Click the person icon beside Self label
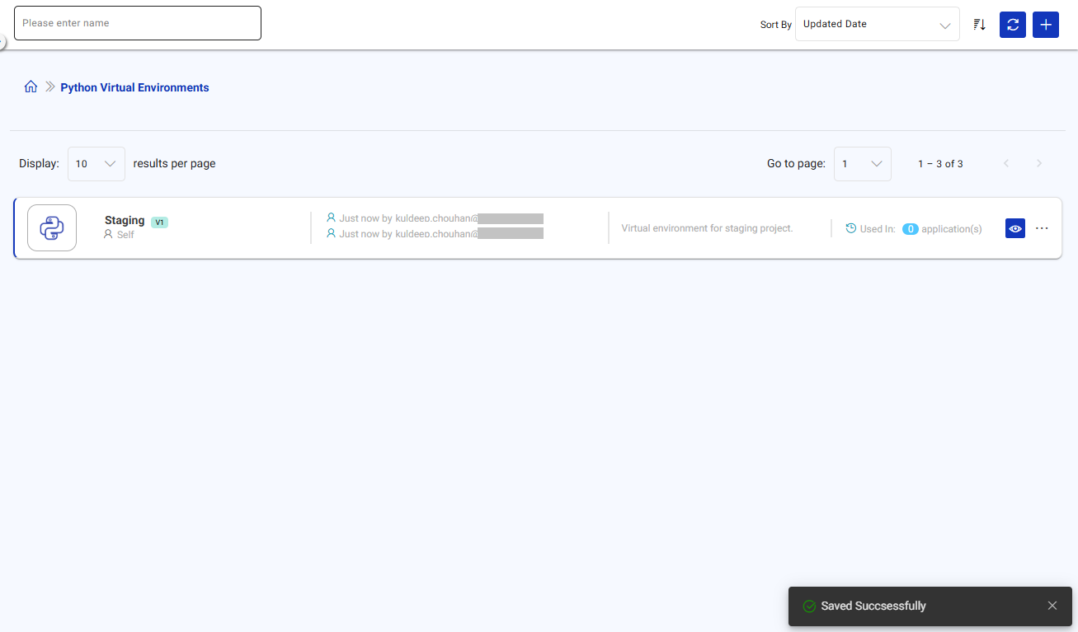This screenshot has height=632, width=1078. pyautogui.click(x=108, y=234)
